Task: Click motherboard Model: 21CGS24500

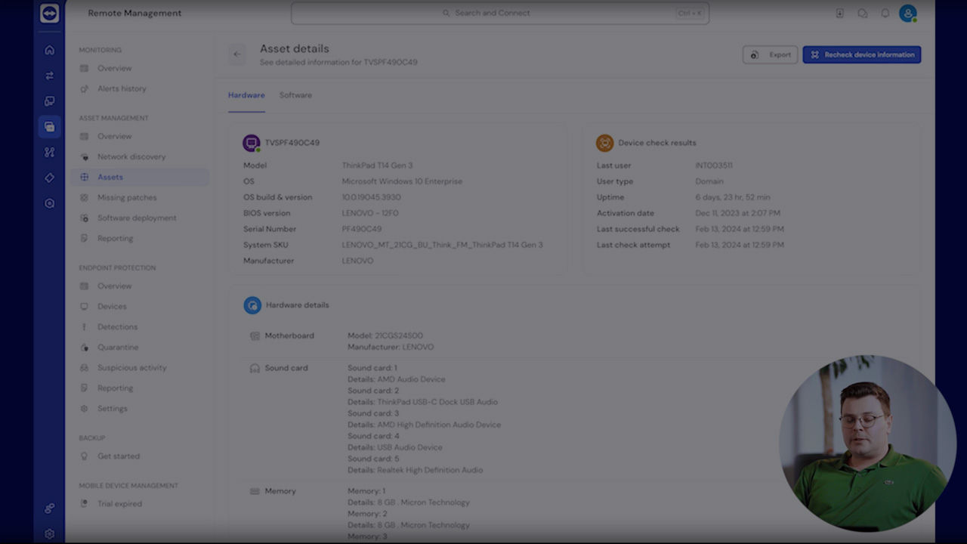Action: coord(385,335)
